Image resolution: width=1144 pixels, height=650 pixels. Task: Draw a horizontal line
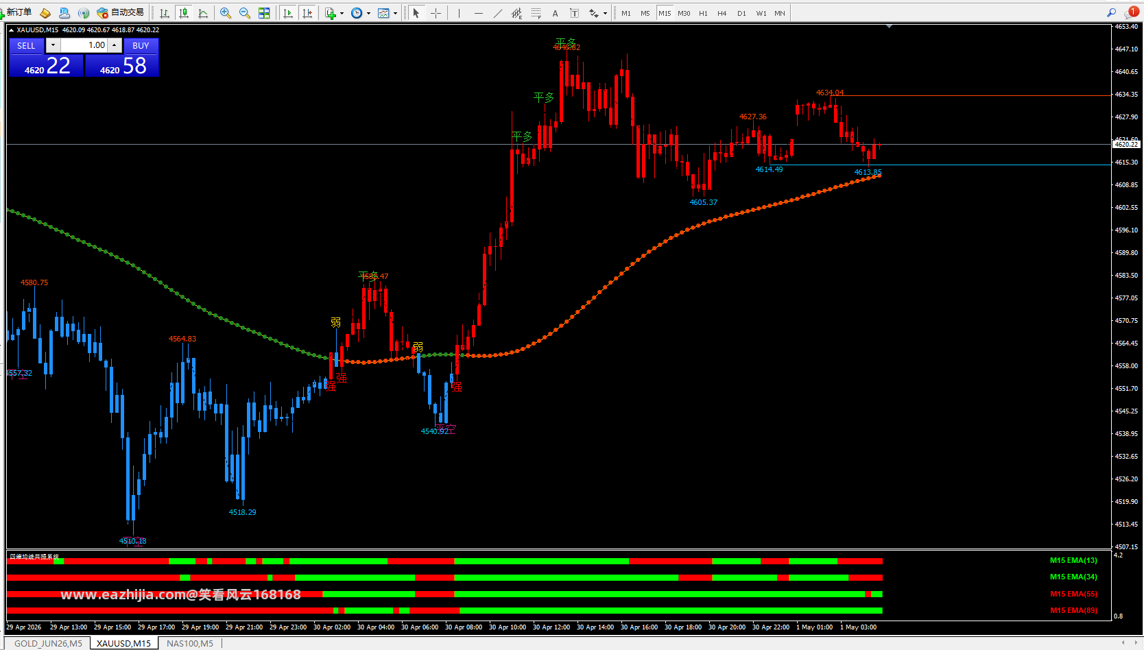479,13
